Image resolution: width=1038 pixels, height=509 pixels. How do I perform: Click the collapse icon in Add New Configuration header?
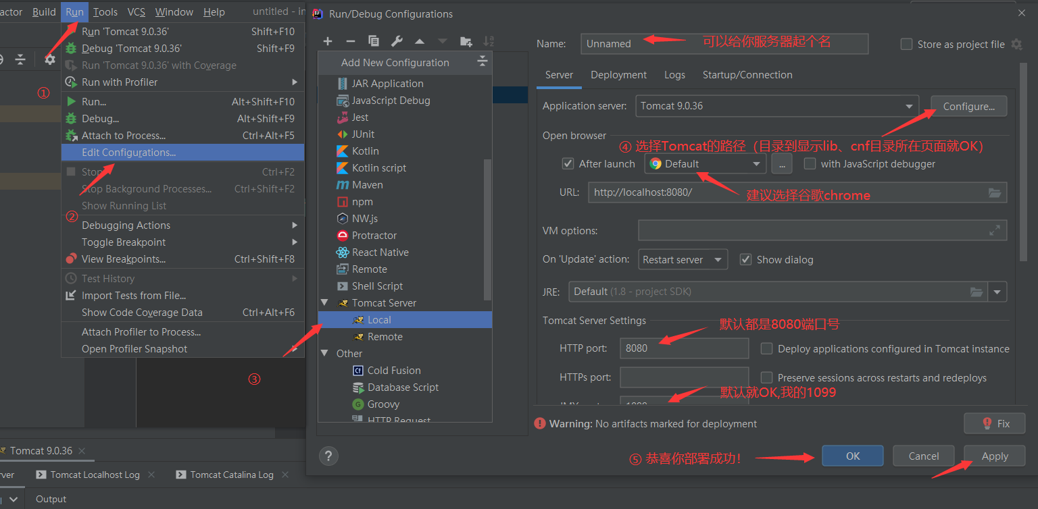tap(483, 62)
